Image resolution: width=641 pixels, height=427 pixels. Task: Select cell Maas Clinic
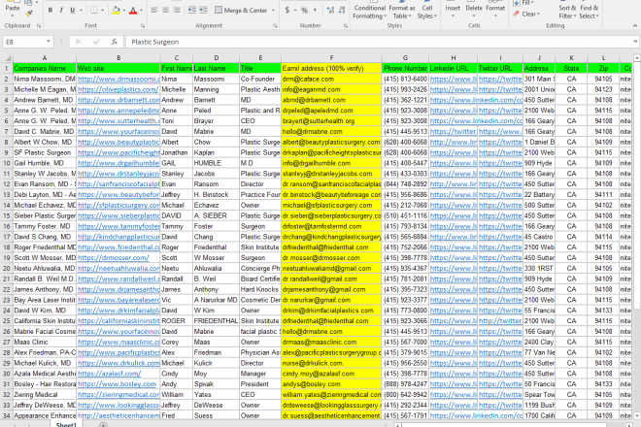coord(45,342)
